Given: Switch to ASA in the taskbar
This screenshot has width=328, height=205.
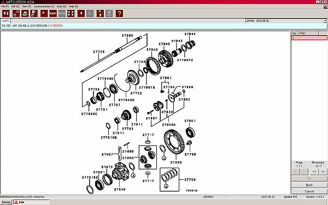Looking at the screenshot, I should point(32,202).
